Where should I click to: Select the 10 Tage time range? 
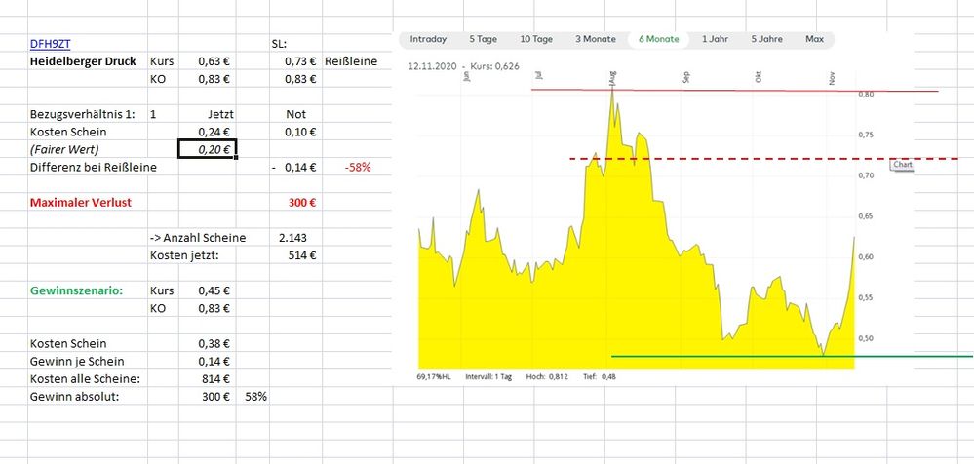(x=536, y=39)
